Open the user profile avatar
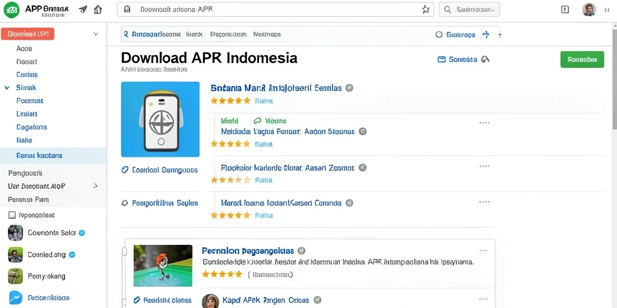Viewport: 617px width, 308px height. [589, 10]
